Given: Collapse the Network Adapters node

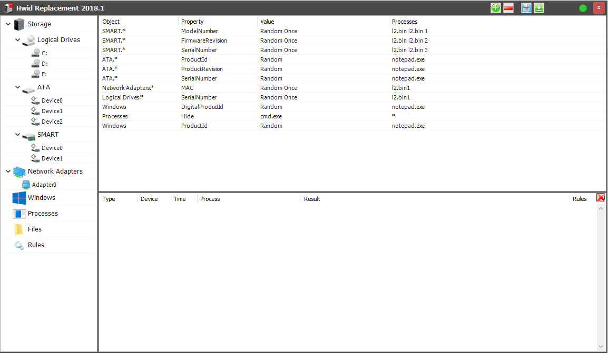Looking at the screenshot, I should (8, 171).
